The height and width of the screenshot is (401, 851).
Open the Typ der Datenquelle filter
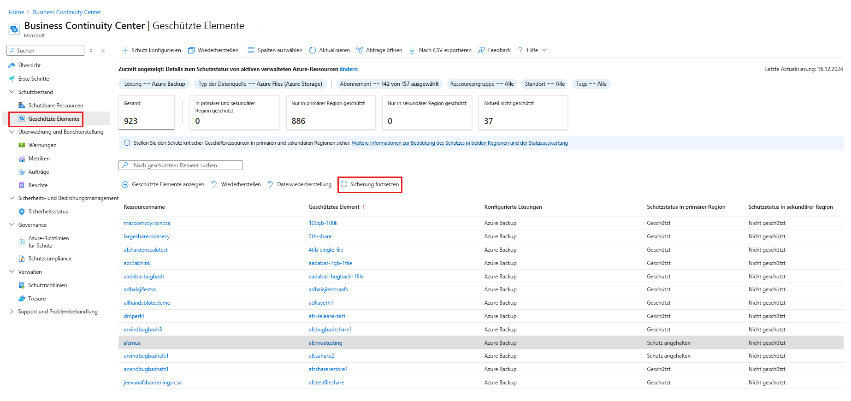coord(260,84)
